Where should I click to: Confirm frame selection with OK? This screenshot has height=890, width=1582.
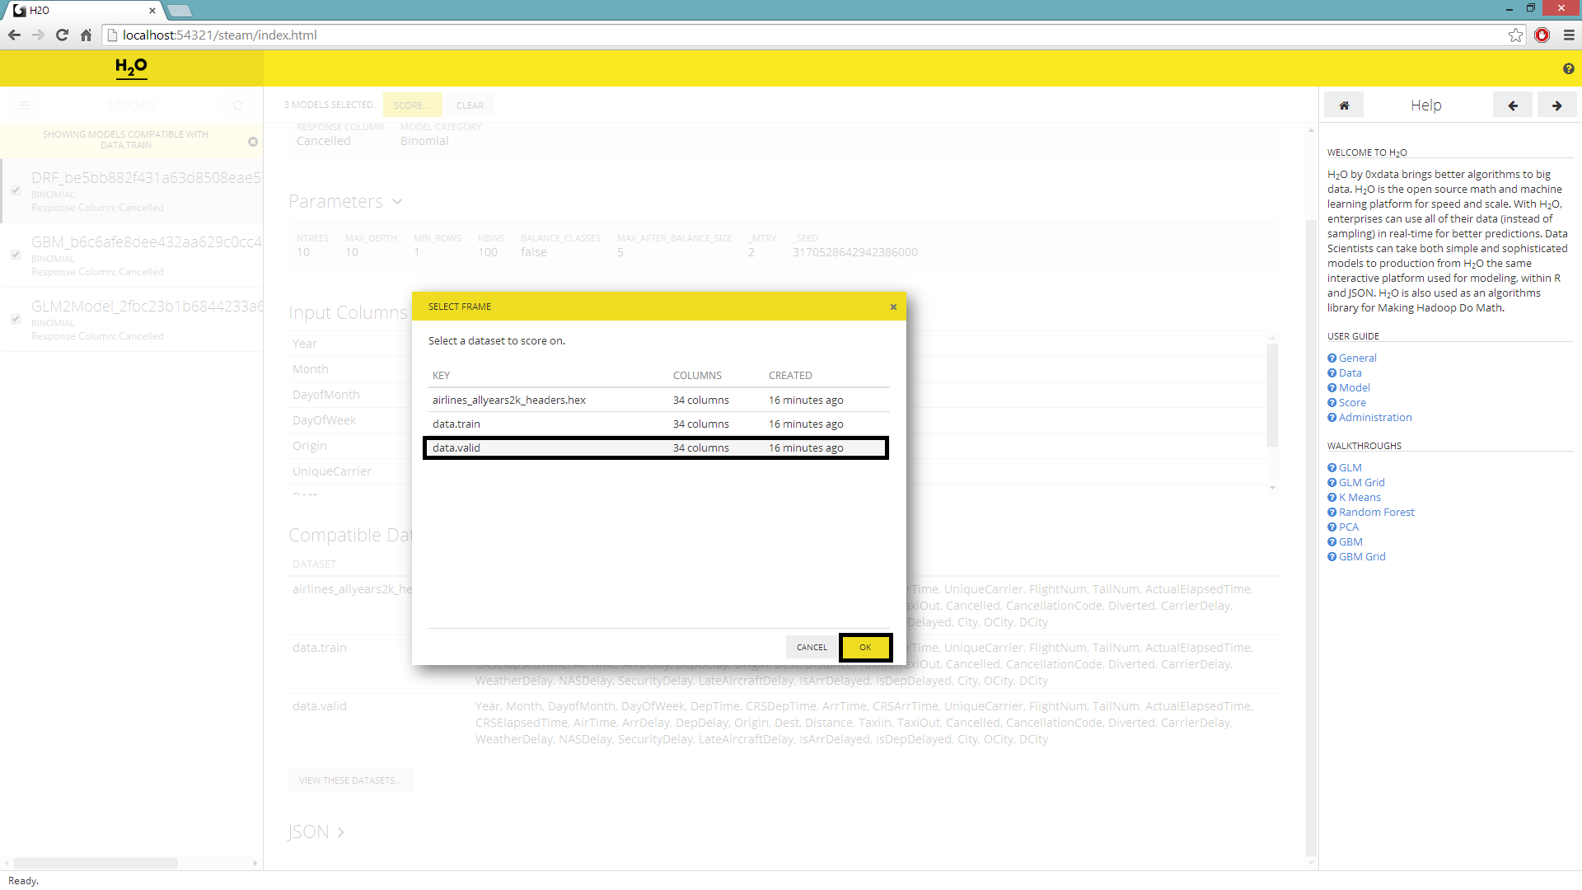(865, 648)
